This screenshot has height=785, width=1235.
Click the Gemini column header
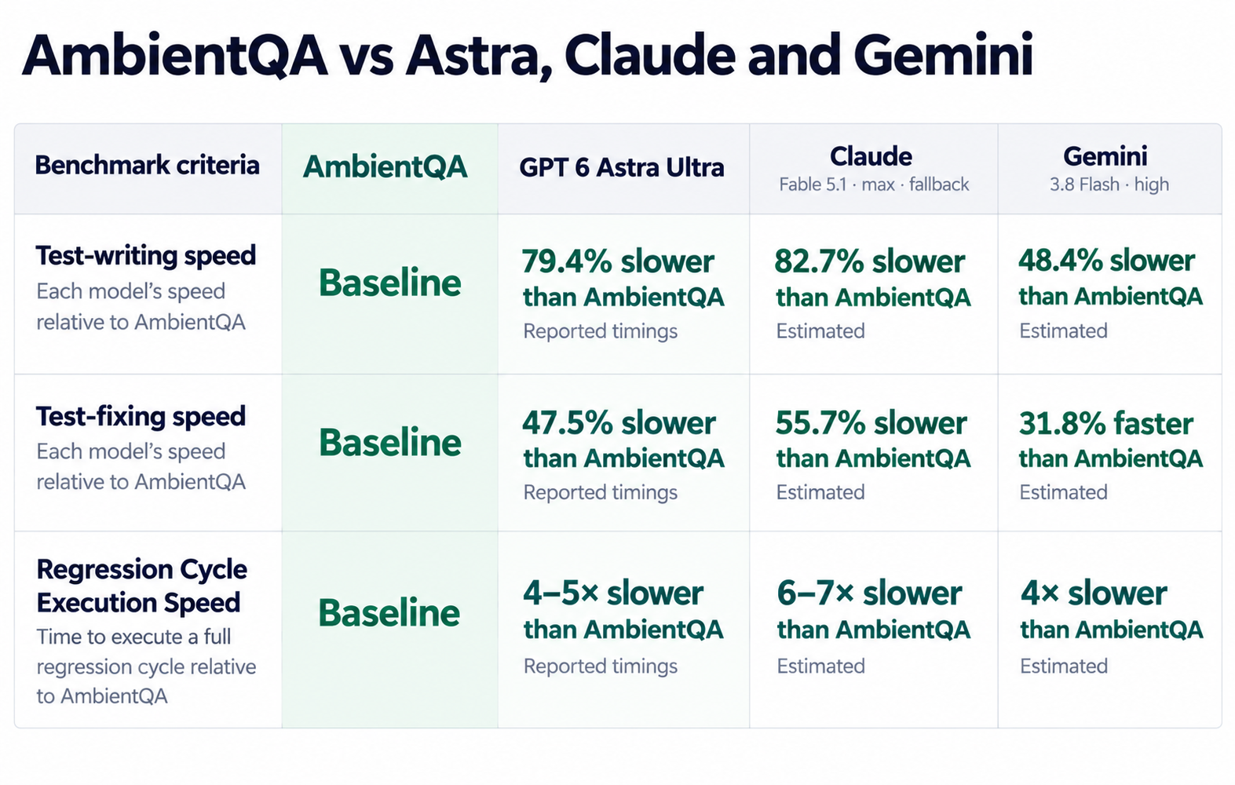pos(1105,156)
